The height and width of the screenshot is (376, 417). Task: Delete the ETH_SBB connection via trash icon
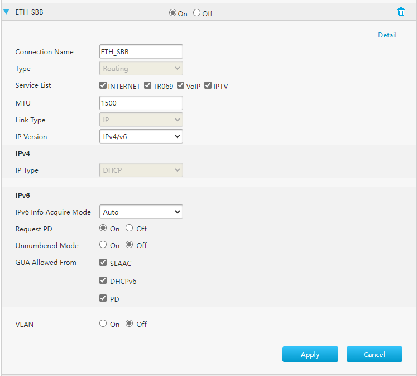tap(401, 12)
